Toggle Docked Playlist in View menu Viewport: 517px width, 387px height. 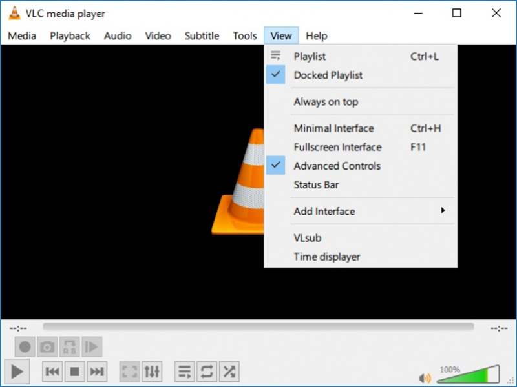326,75
